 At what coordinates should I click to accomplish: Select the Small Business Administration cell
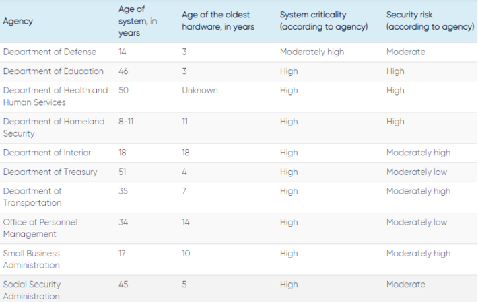(32, 259)
